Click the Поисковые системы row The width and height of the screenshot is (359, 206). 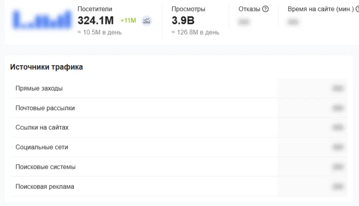[x=45, y=167]
